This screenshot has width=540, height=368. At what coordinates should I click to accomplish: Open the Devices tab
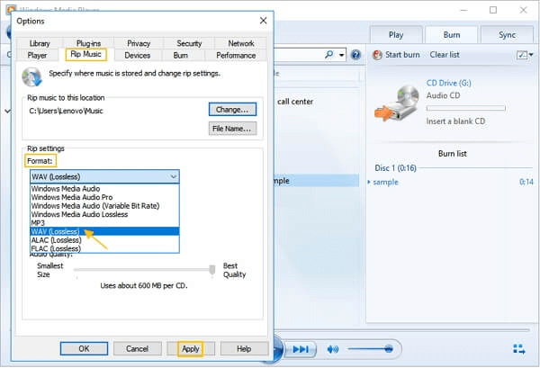tap(138, 55)
